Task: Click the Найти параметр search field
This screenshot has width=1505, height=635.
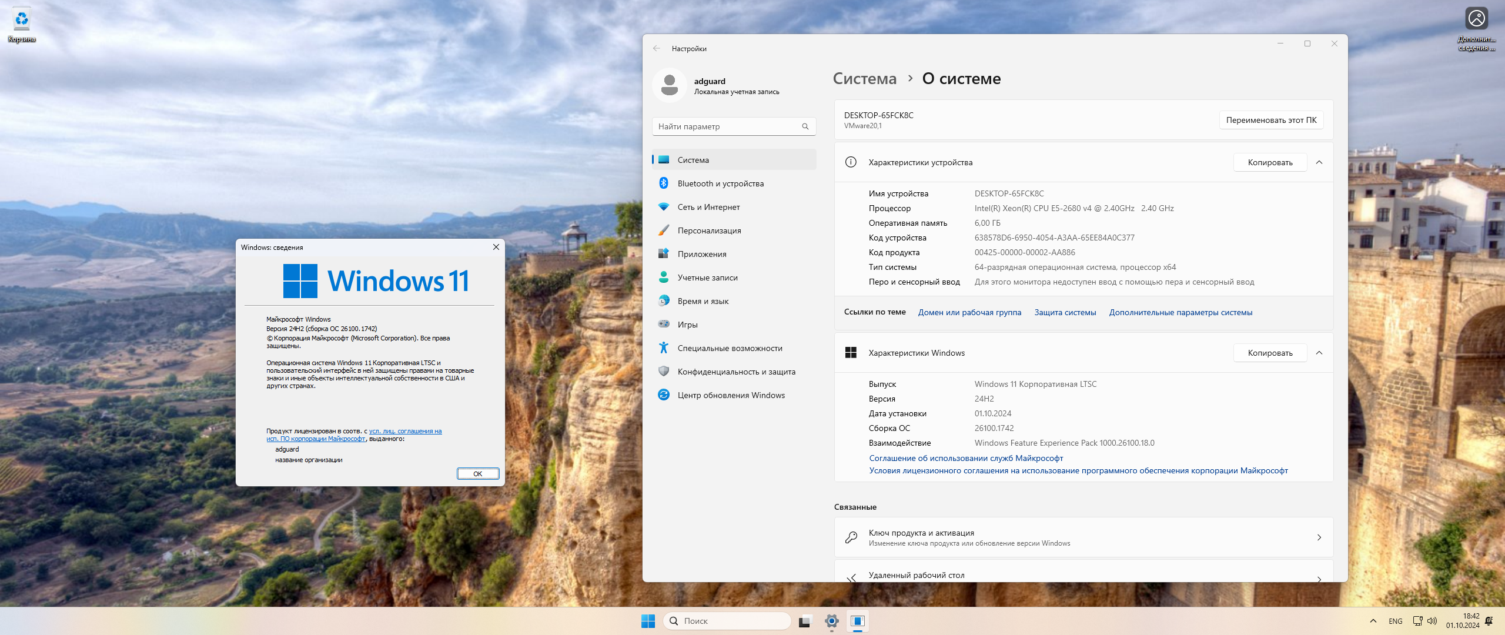Action: click(728, 126)
